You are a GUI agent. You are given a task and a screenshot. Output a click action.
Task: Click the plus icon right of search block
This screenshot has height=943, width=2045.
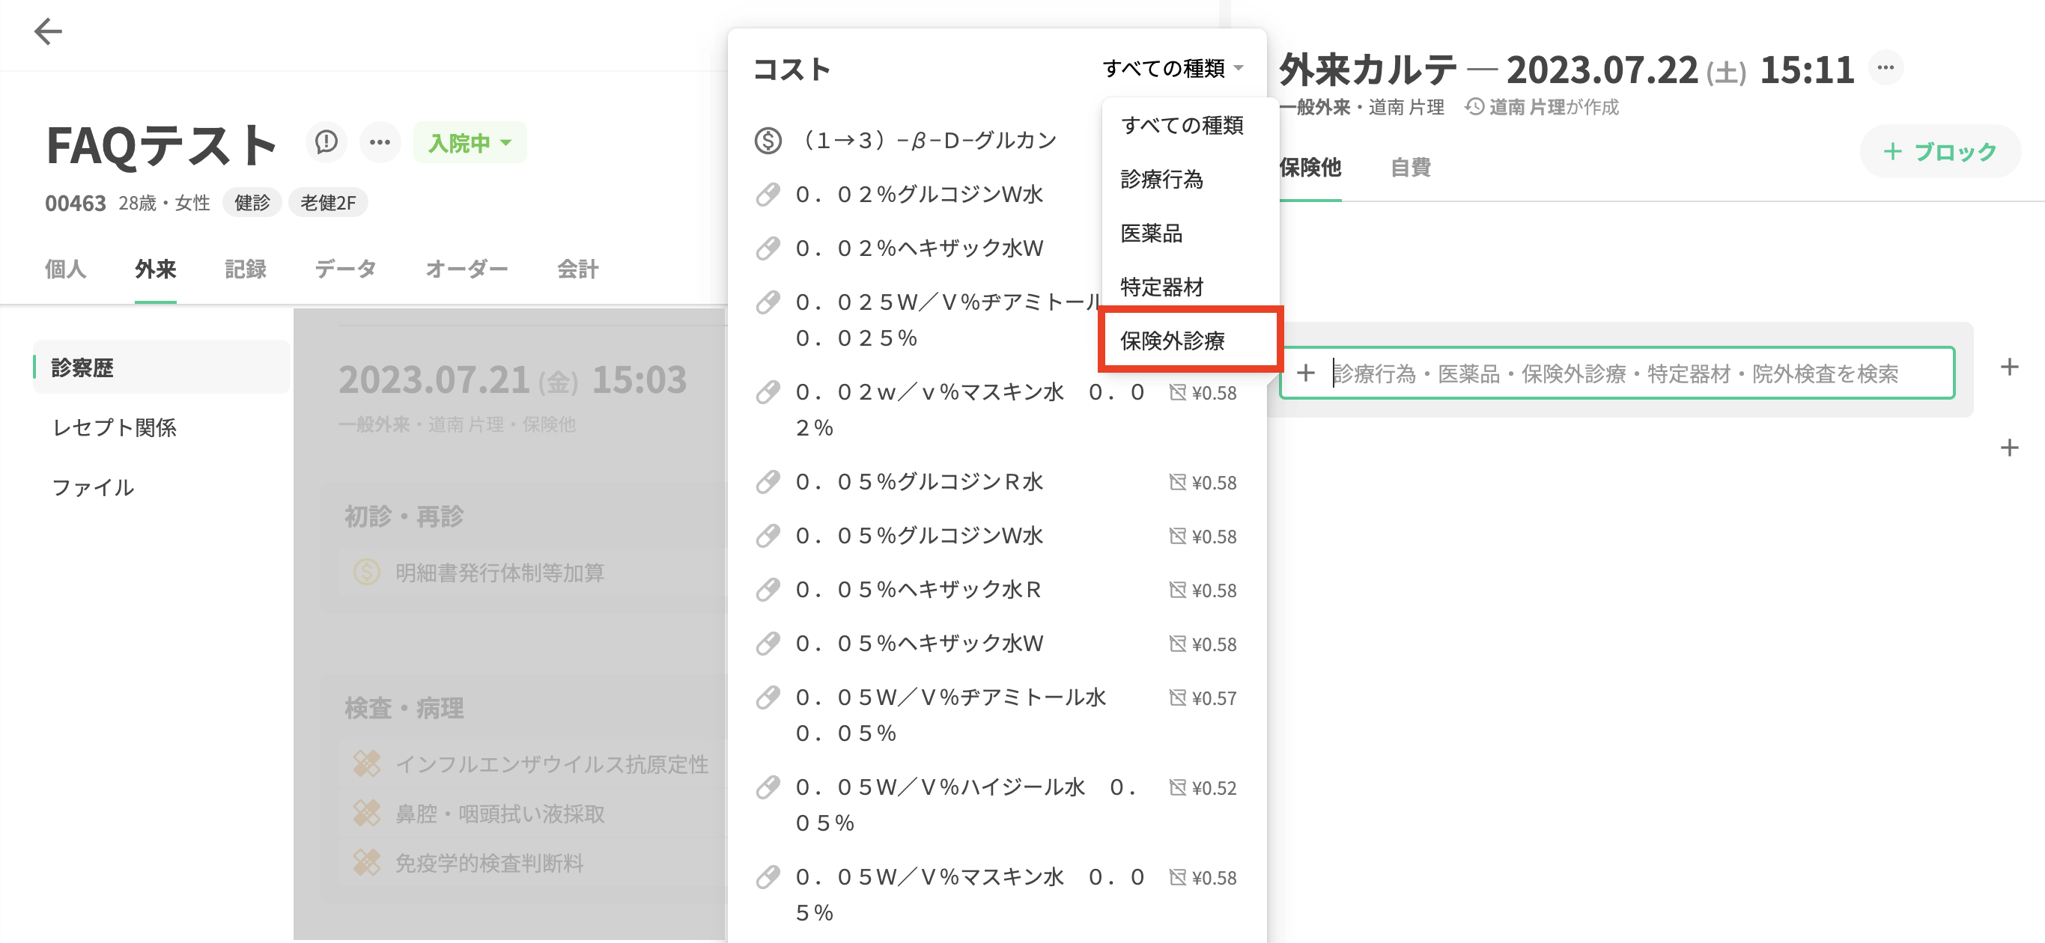(2009, 367)
